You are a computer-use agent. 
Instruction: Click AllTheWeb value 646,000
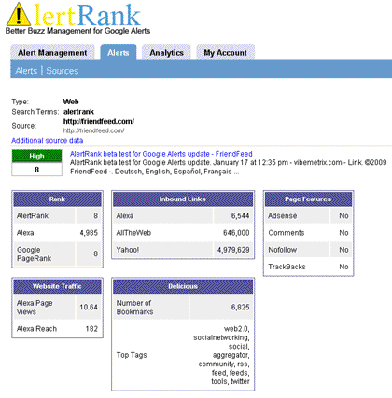click(x=236, y=233)
